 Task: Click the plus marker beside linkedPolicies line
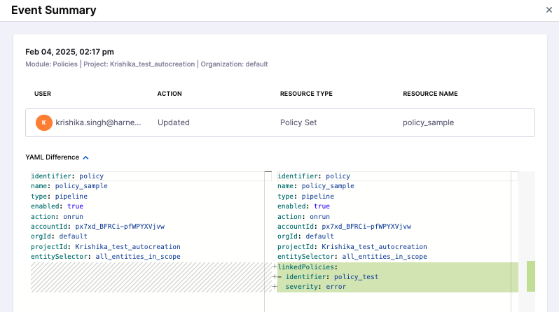tap(274, 267)
